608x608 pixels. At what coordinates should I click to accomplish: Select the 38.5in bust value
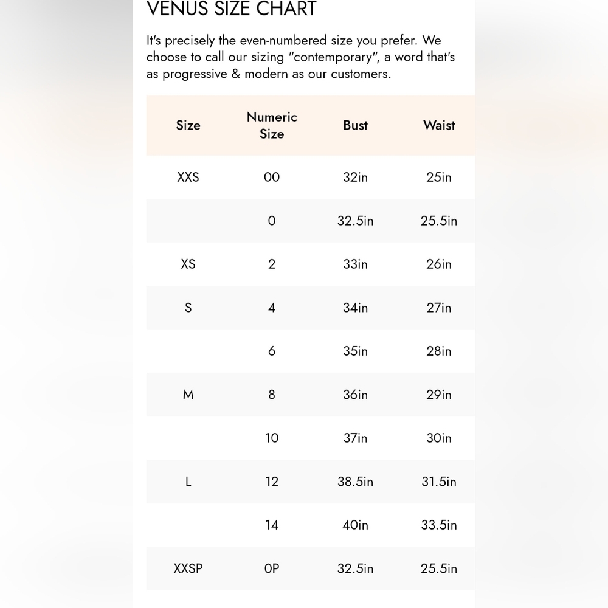pos(355,482)
